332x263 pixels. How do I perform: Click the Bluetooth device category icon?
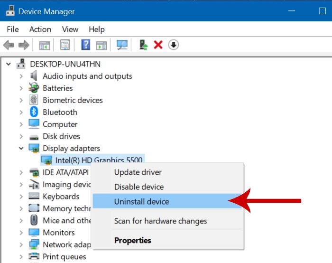pos(34,112)
